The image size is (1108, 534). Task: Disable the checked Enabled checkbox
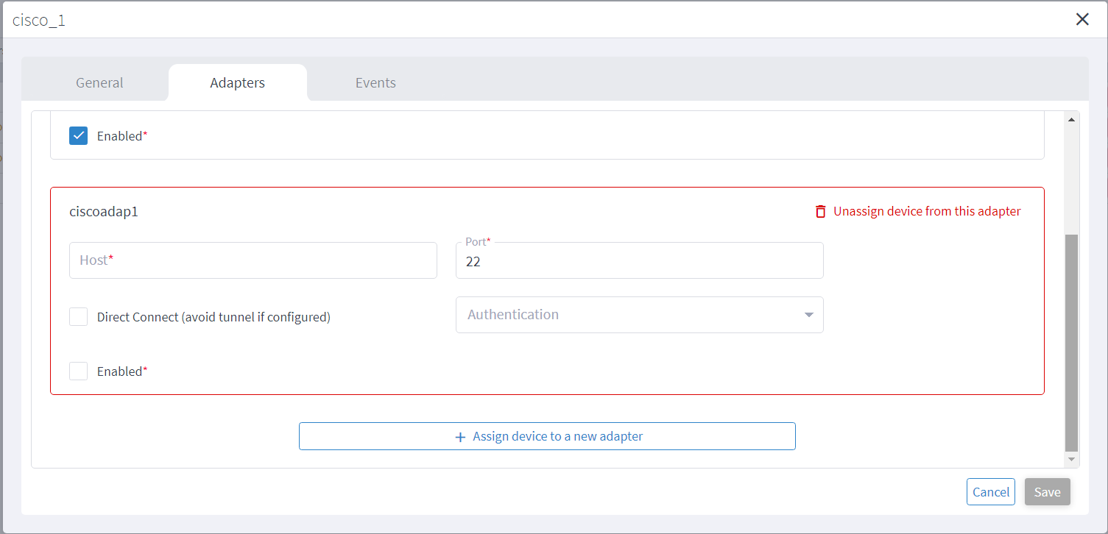pos(78,135)
